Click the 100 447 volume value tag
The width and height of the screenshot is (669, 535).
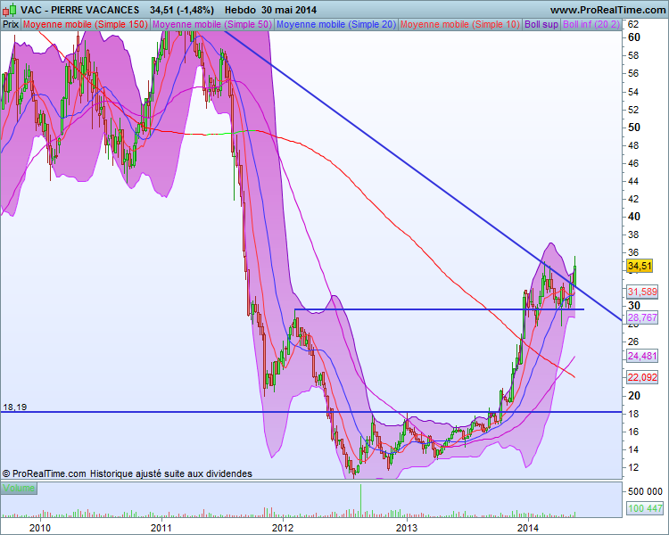(x=645, y=508)
